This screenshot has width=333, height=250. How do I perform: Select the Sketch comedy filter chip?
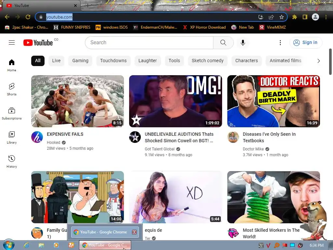tap(207, 61)
